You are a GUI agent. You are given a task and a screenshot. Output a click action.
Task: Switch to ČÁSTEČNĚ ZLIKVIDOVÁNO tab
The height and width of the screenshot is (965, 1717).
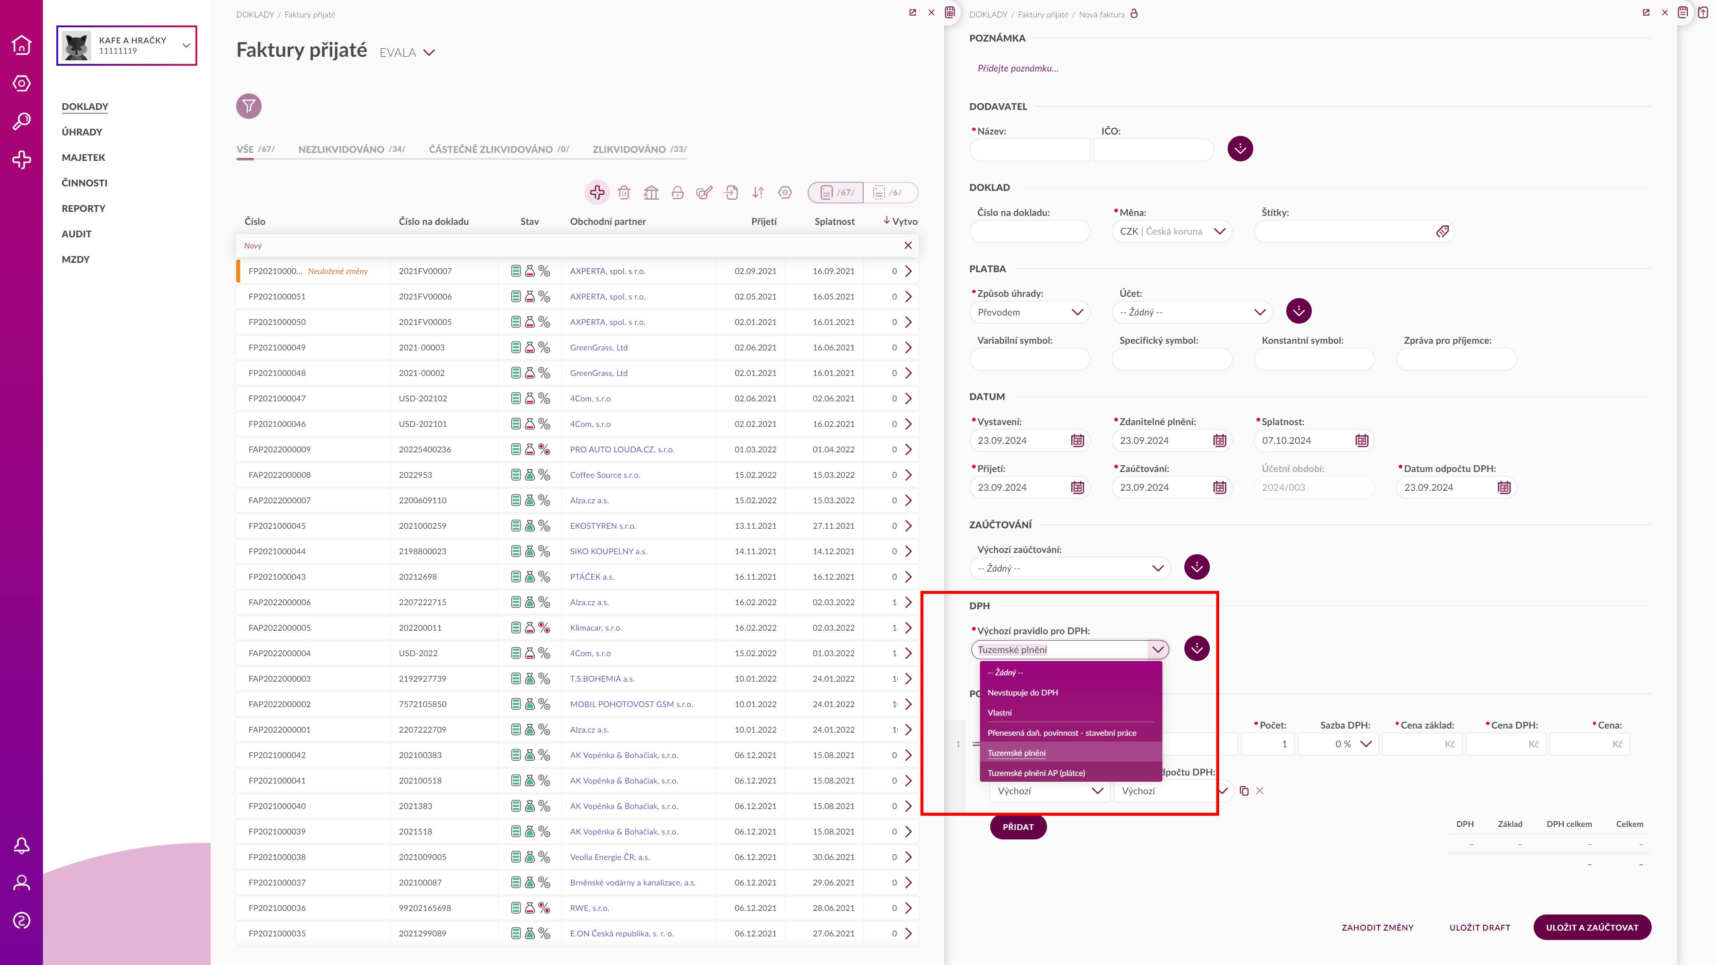coord(499,149)
